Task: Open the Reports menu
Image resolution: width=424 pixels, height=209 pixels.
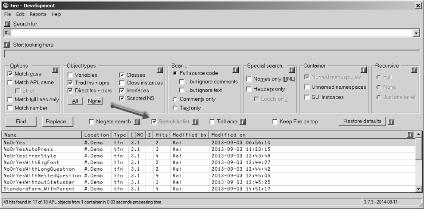Action: click(x=38, y=14)
